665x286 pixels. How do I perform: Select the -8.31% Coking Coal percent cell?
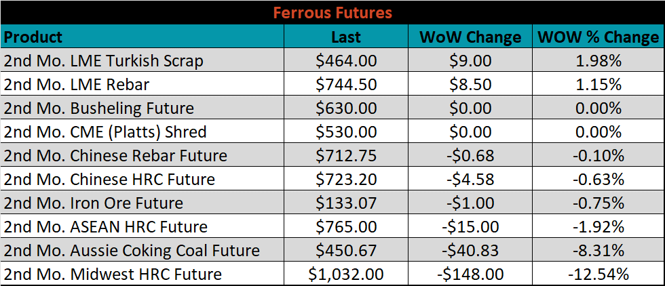(x=598, y=250)
